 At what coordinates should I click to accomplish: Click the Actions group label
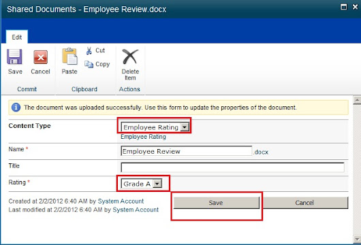tap(129, 89)
